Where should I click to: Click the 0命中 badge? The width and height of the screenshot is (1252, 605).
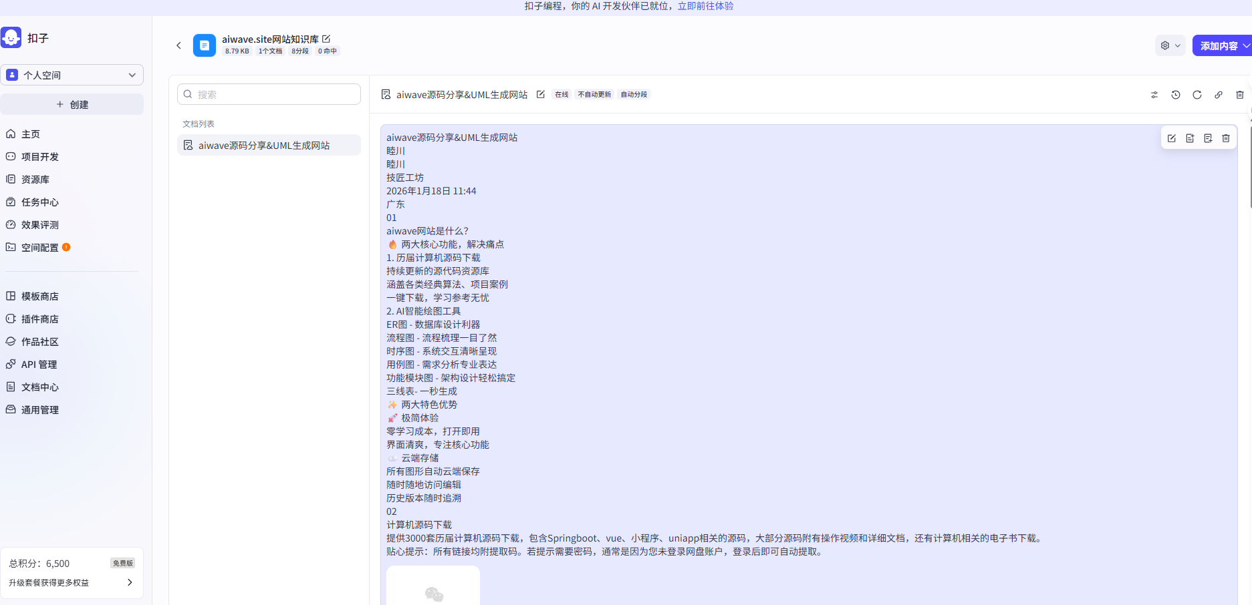click(328, 51)
